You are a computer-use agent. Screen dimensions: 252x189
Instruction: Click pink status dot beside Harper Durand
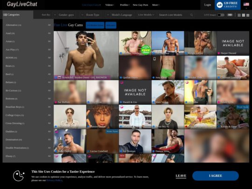pyautogui.click(x=219, y=53)
